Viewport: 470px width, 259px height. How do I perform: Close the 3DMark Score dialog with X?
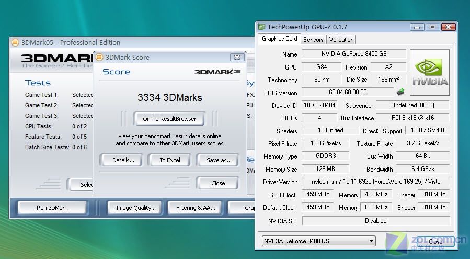(x=237, y=57)
